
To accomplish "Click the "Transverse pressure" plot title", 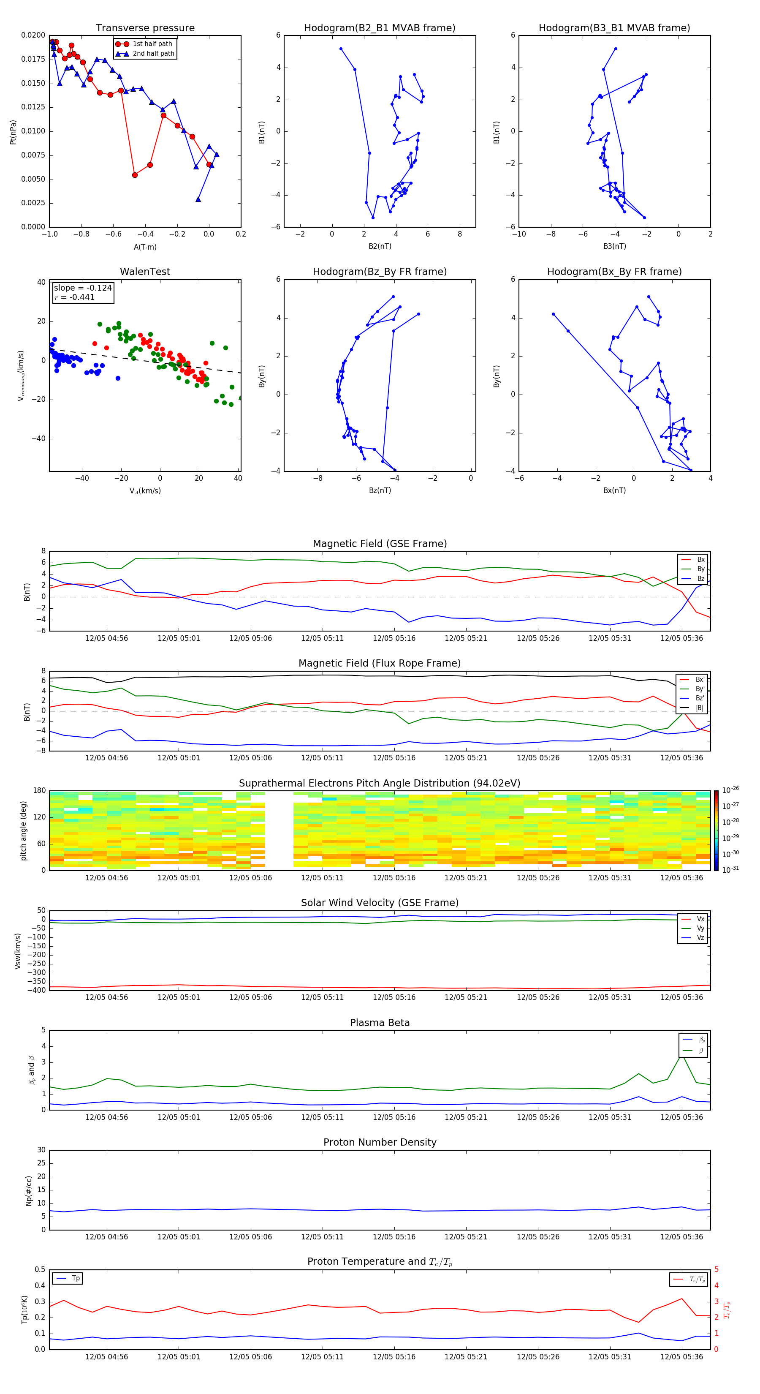I will pyautogui.click(x=145, y=28).
